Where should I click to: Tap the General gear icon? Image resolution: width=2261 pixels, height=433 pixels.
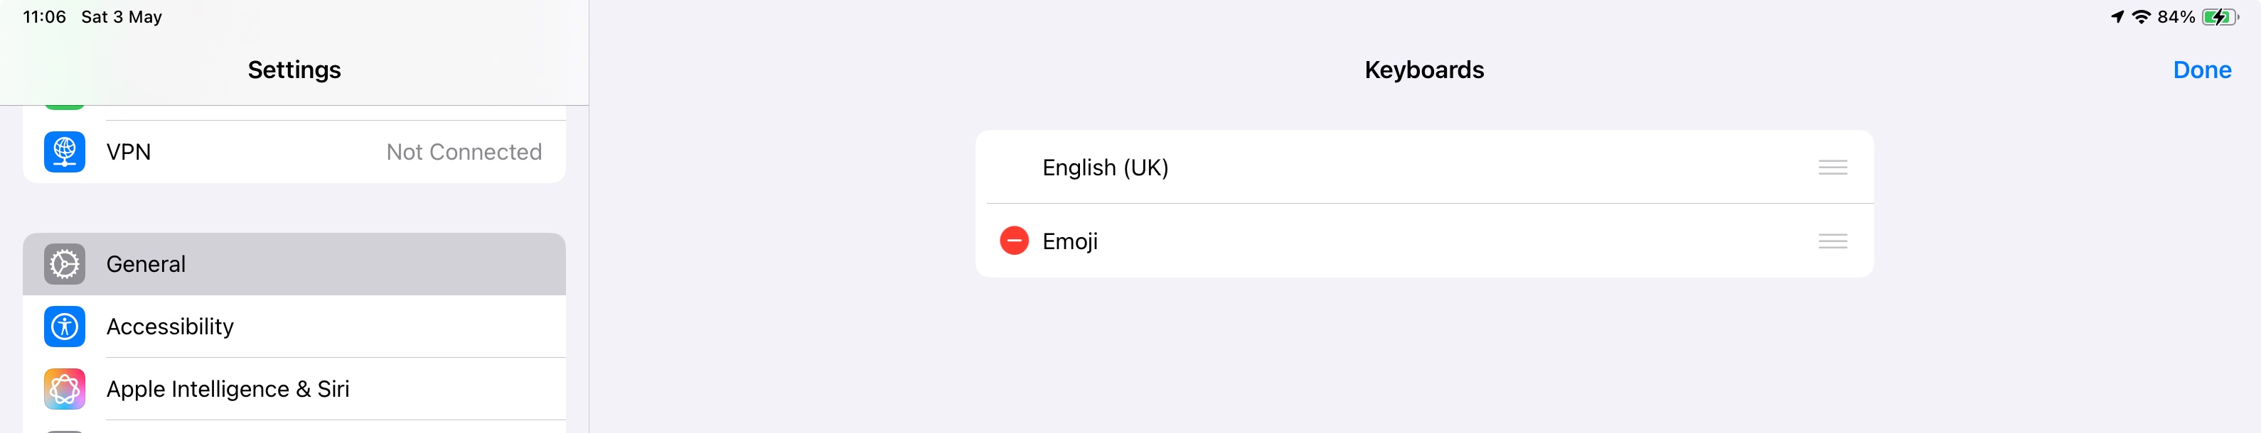click(x=64, y=264)
